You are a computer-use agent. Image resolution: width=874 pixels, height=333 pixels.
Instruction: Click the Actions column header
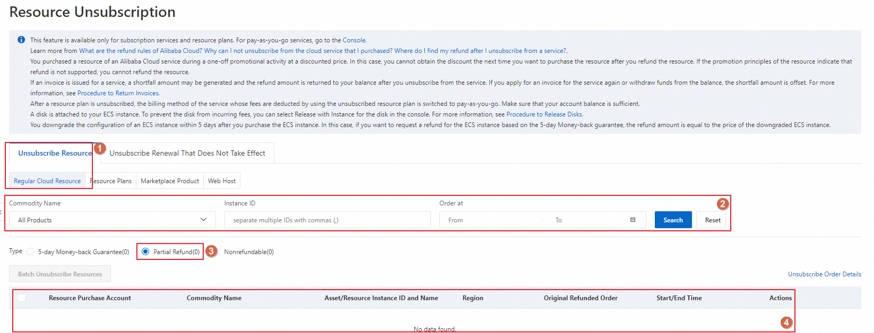[x=780, y=298]
